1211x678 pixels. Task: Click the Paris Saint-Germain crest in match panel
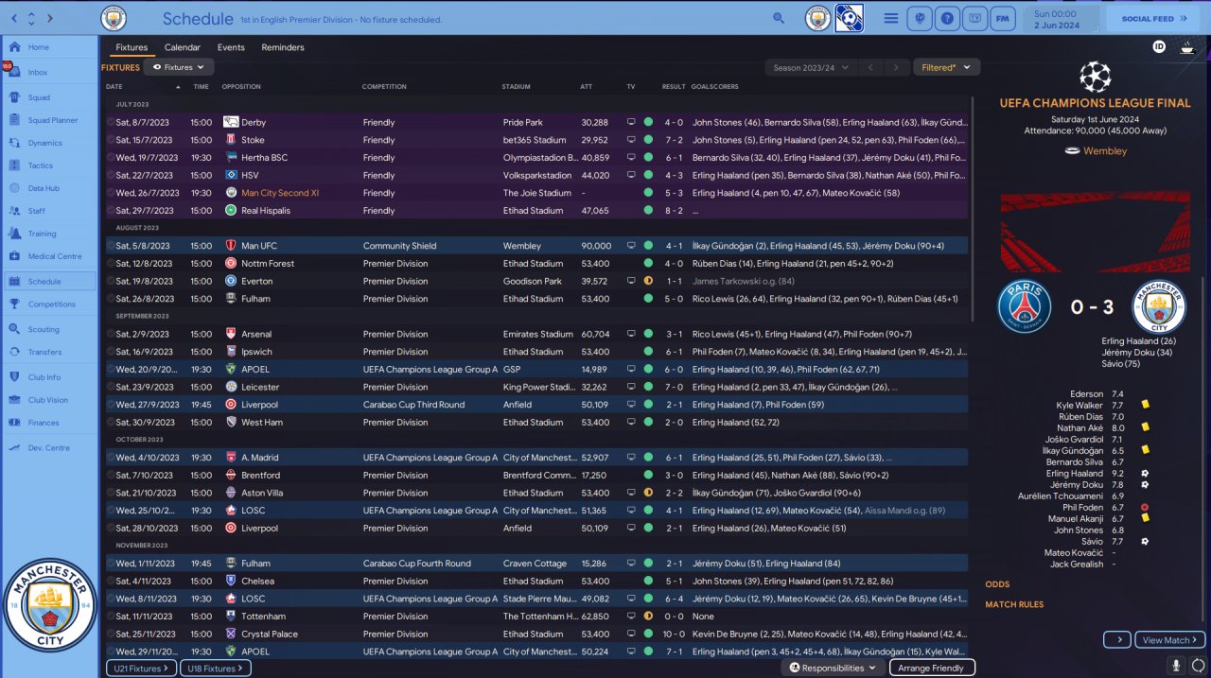(1025, 308)
